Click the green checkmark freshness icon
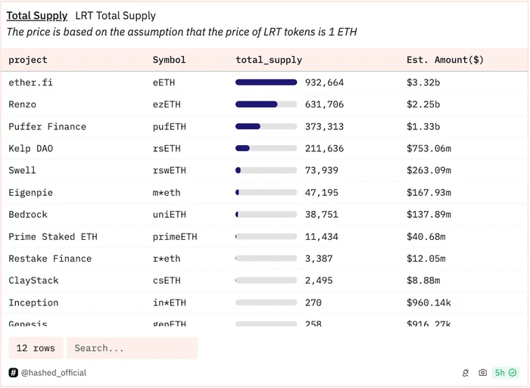530x388 pixels. (x=513, y=372)
